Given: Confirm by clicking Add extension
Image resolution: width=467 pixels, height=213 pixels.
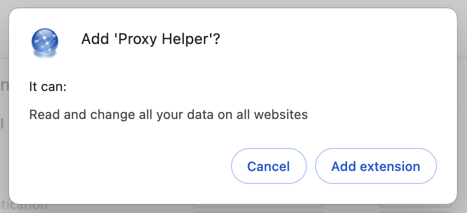Looking at the screenshot, I should tap(376, 166).
